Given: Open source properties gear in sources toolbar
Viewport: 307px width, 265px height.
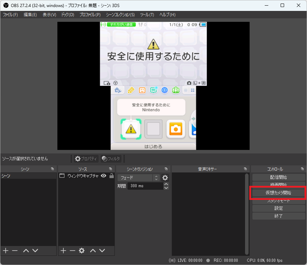Looking at the screenshot, I should click(82, 251).
